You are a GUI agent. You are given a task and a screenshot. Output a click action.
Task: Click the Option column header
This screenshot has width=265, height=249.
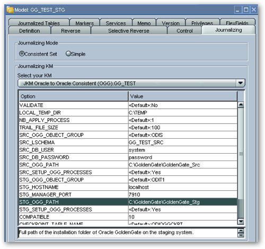pos(74,96)
